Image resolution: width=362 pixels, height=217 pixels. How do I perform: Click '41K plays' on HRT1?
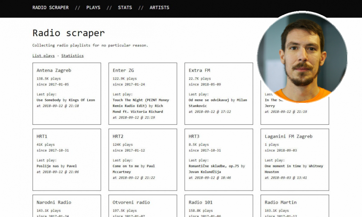coord(45,144)
